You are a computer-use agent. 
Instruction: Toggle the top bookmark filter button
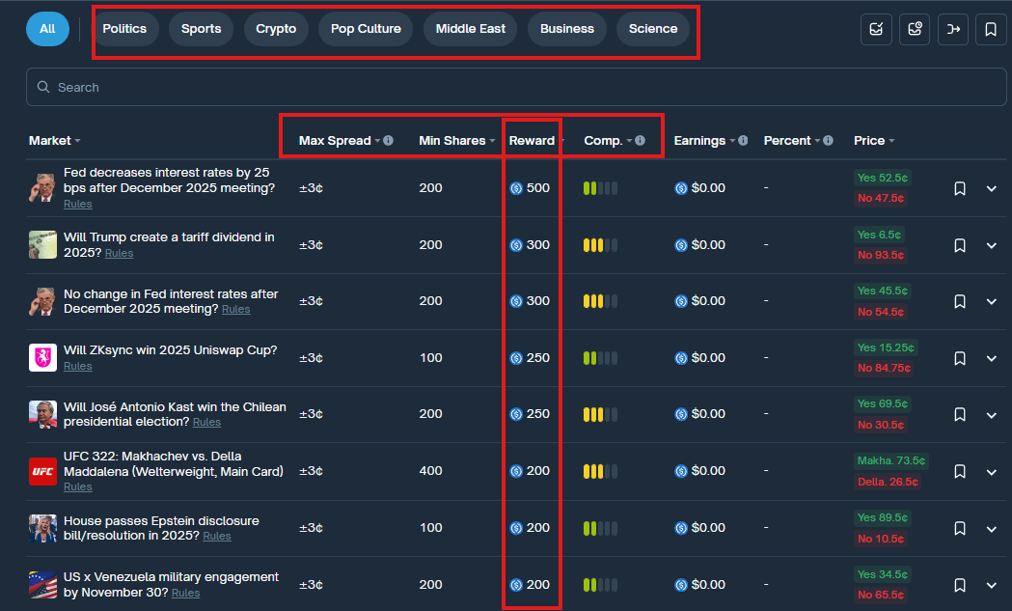991,29
